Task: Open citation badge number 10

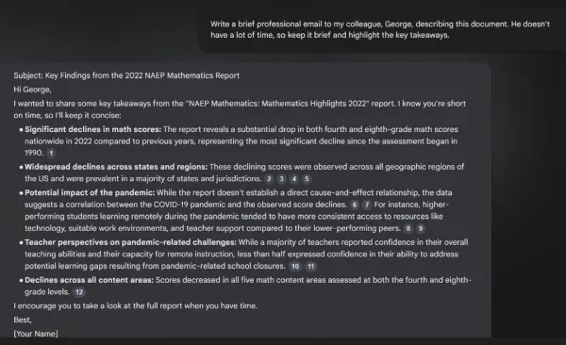Action: click(x=295, y=267)
